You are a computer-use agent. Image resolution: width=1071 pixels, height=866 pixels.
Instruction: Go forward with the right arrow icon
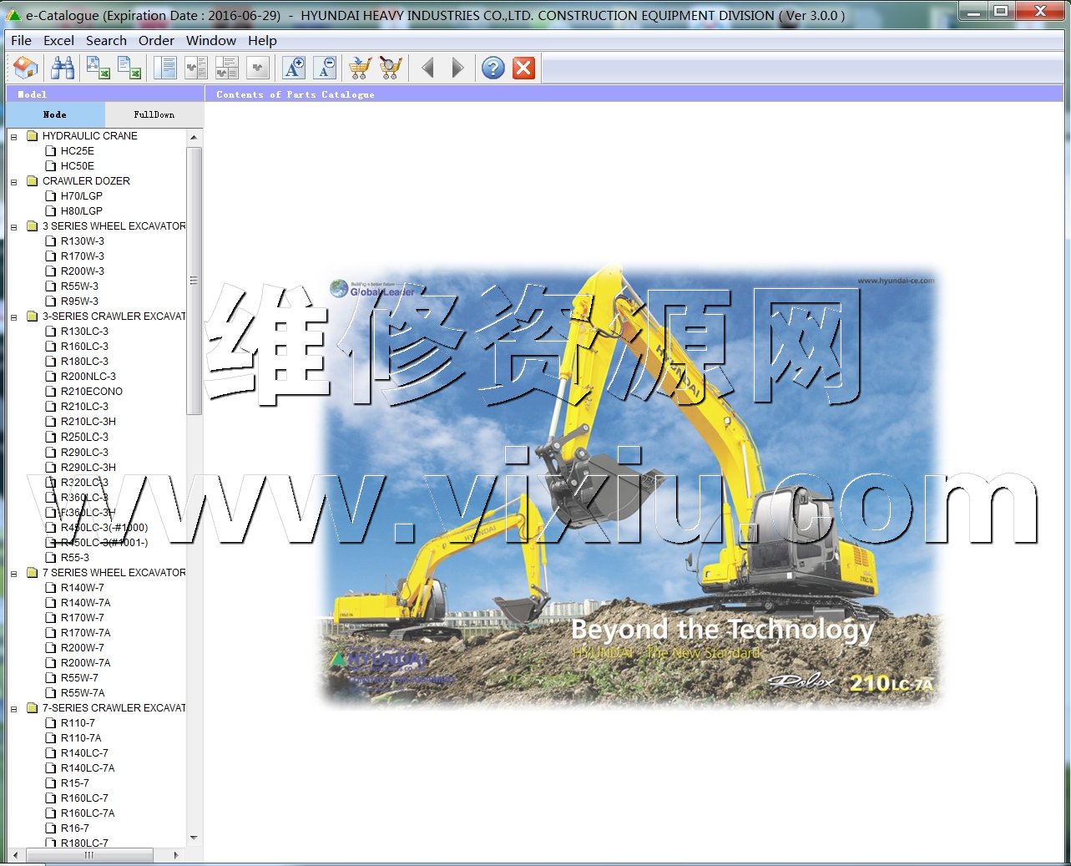(x=457, y=68)
